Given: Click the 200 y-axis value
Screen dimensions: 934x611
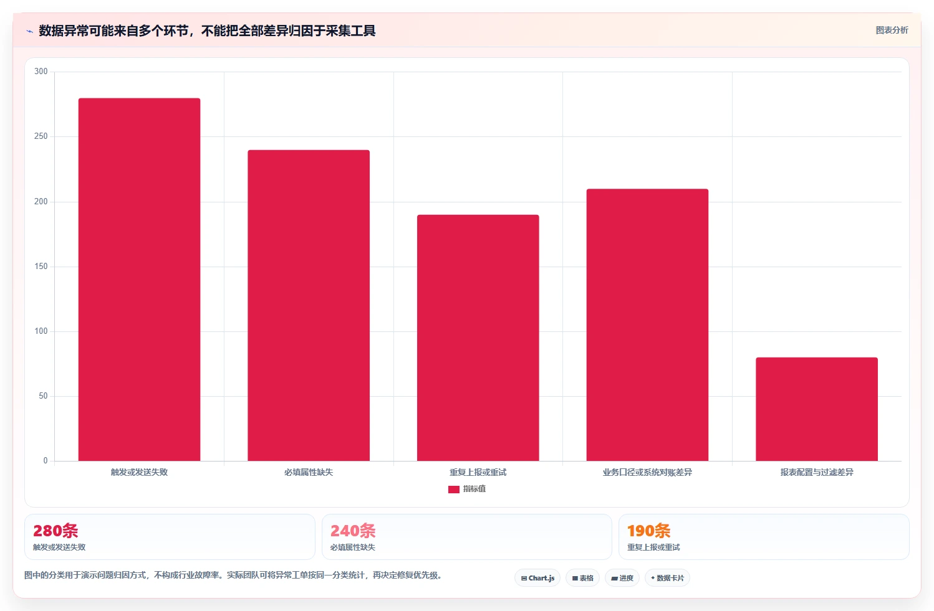Looking at the screenshot, I should point(41,202).
